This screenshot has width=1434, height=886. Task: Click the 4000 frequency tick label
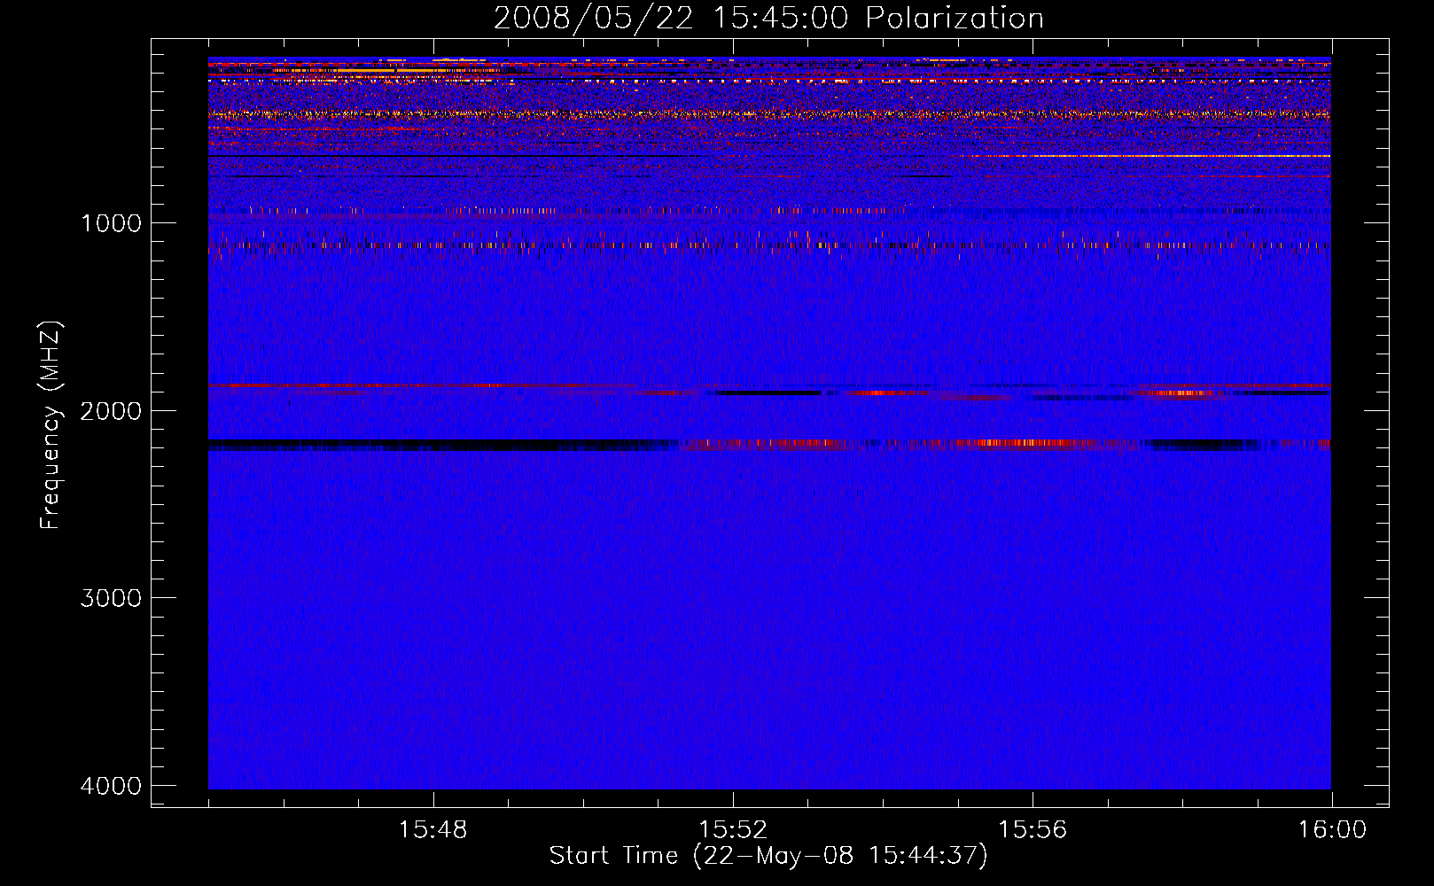coord(111,786)
